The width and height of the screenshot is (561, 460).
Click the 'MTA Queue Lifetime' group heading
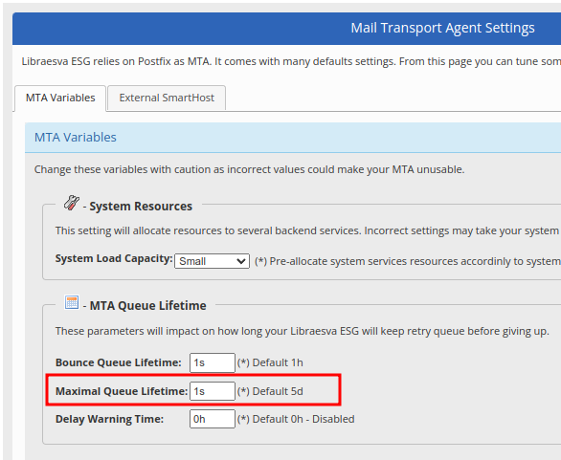(147, 306)
